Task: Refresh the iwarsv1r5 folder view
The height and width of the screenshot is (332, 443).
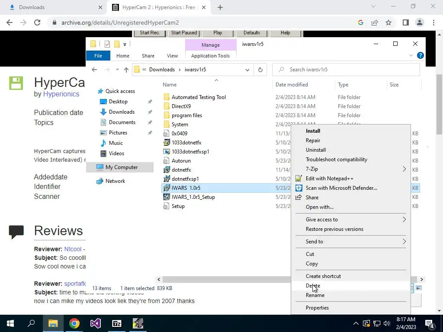Action: coord(260,70)
